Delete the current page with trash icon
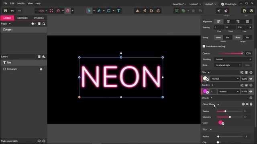Screen dimensions: 257x144 coord(39,24)
